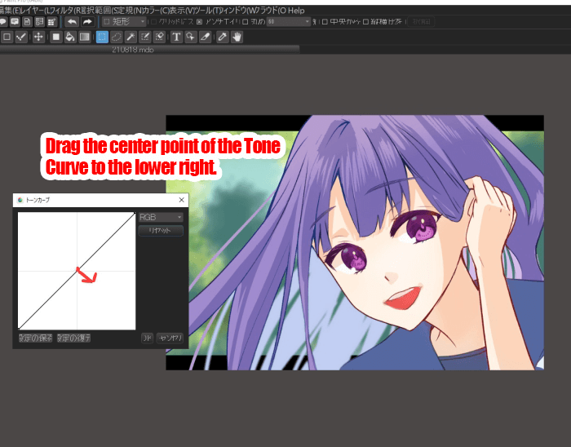This screenshot has width=571, height=447.
Task: Click the Tone Curve dialog title bar
Action: 100,200
